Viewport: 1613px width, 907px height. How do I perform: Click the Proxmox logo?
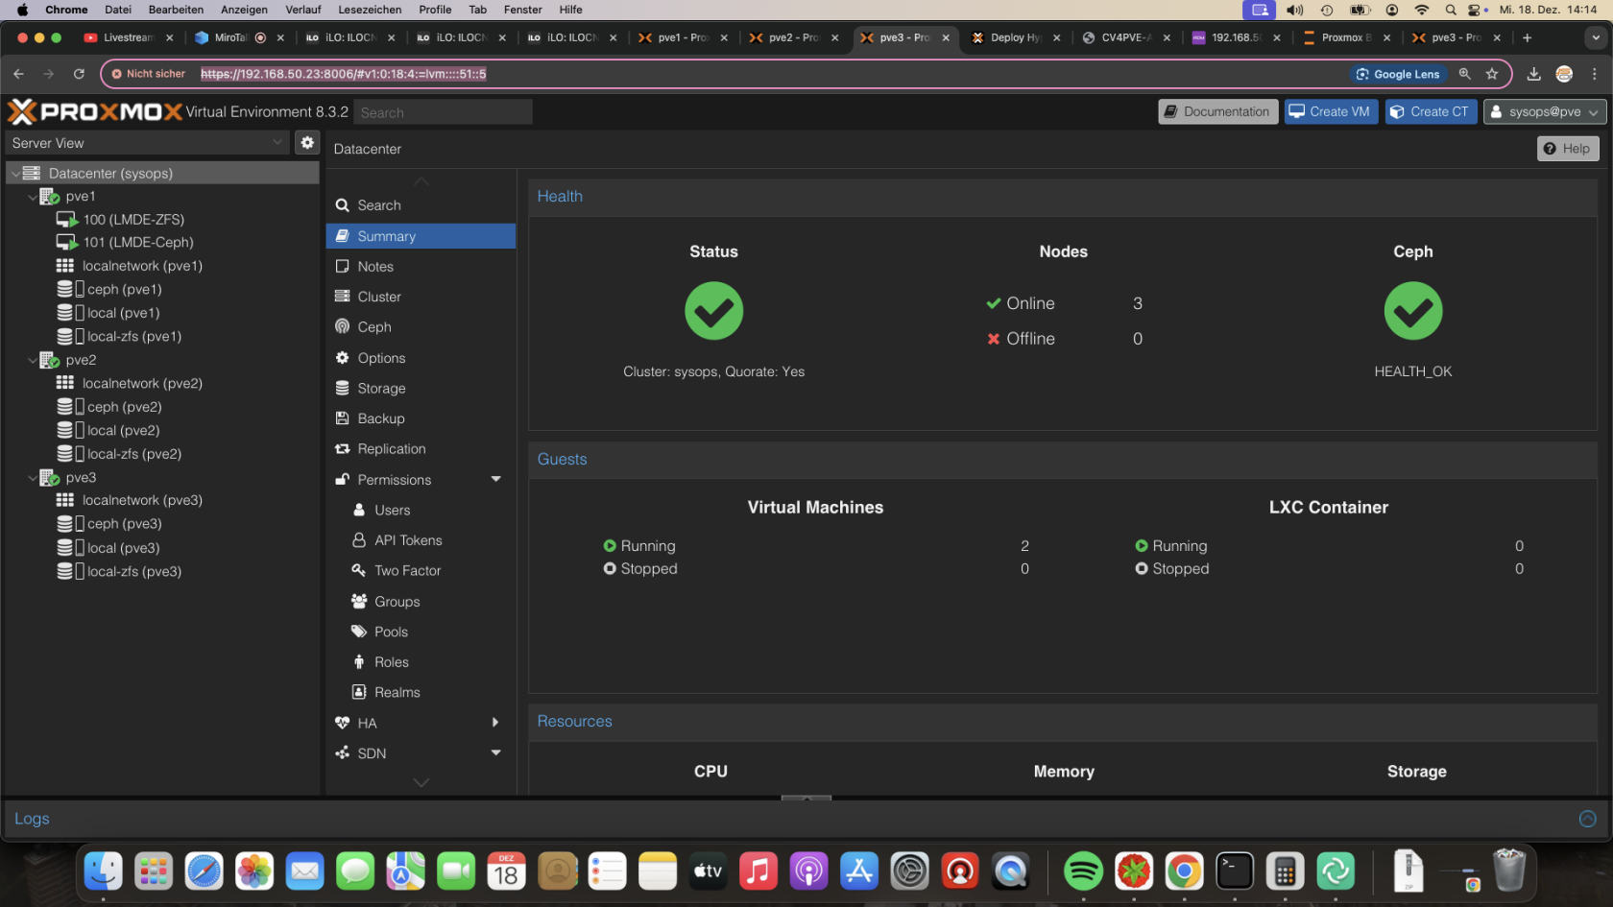point(95,111)
